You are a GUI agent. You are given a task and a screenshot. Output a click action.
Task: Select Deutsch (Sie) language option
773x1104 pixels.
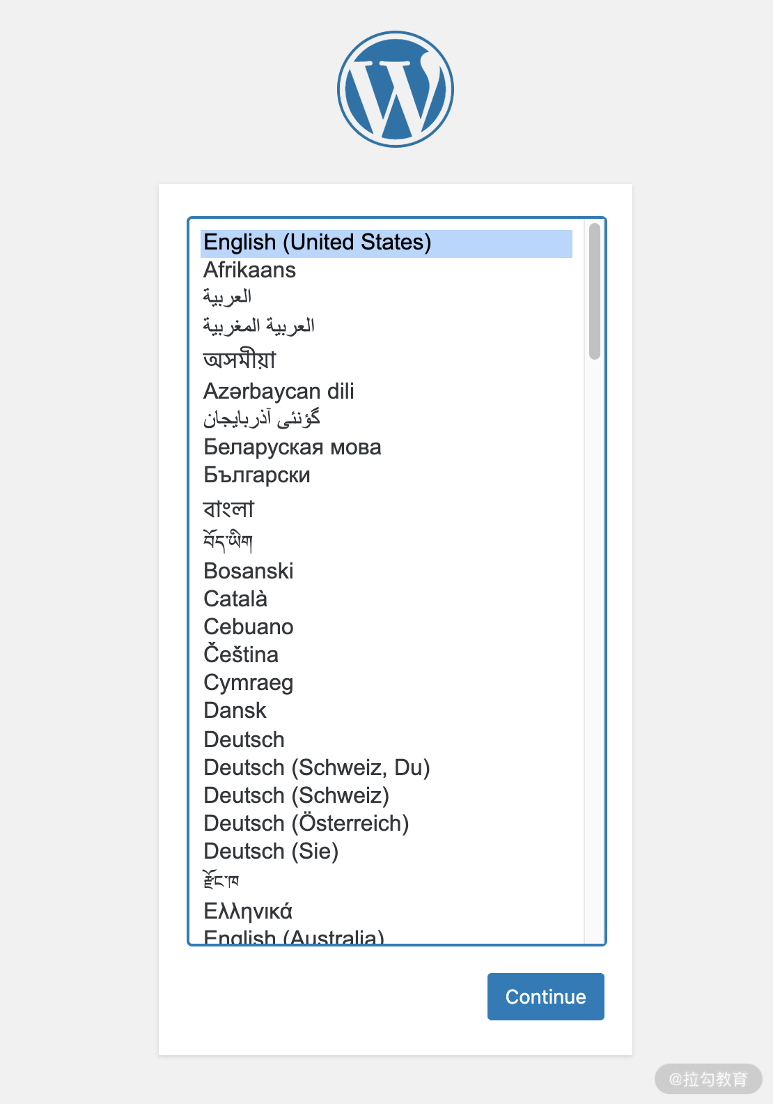pyautogui.click(x=271, y=851)
